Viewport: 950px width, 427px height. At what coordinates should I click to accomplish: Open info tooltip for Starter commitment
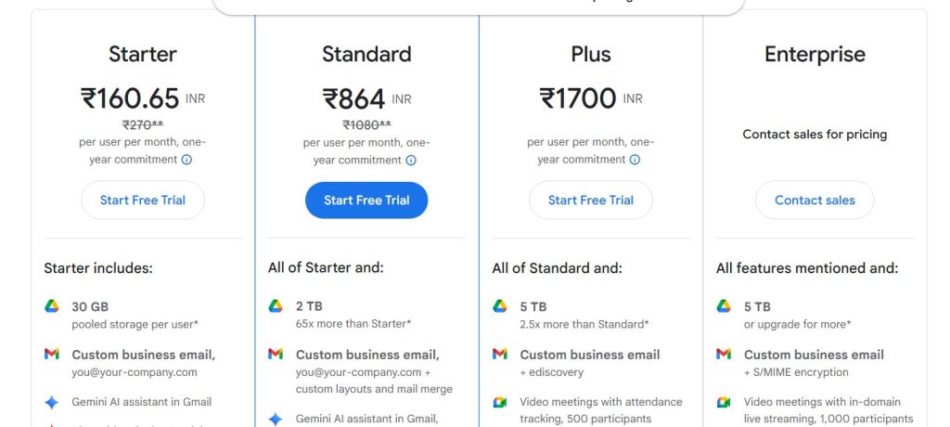(x=186, y=160)
